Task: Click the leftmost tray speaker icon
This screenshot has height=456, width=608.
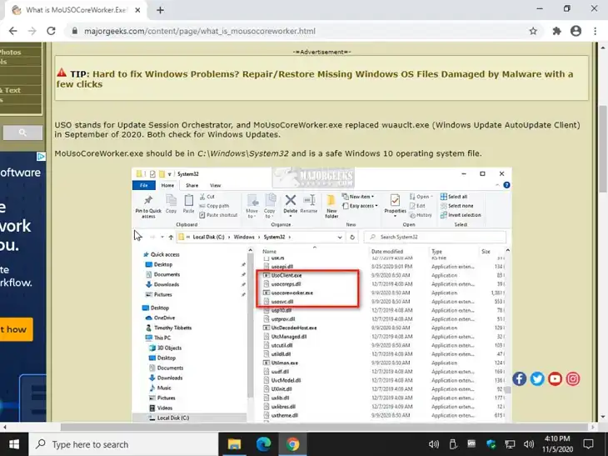Action: pyautogui.click(x=433, y=444)
